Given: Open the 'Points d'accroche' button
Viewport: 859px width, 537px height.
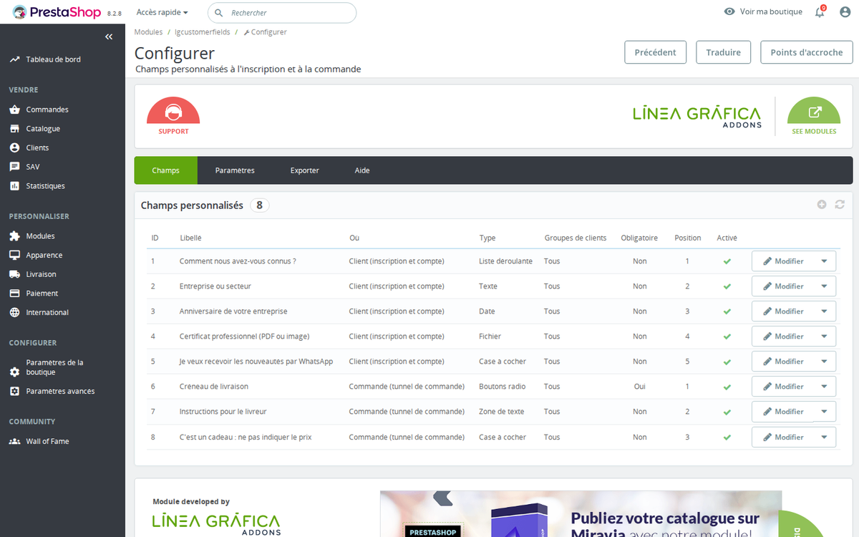Looking at the screenshot, I should click(x=807, y=52).
